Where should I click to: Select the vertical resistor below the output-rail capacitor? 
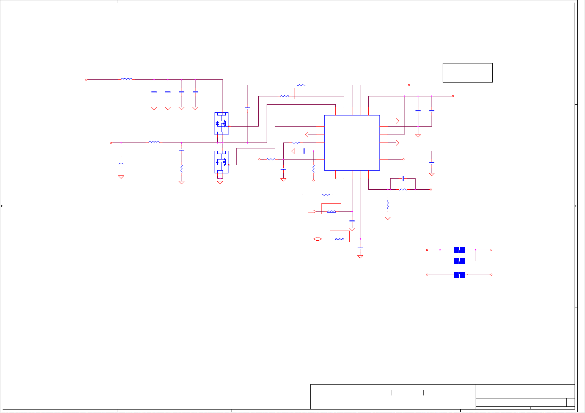[181, 169]
